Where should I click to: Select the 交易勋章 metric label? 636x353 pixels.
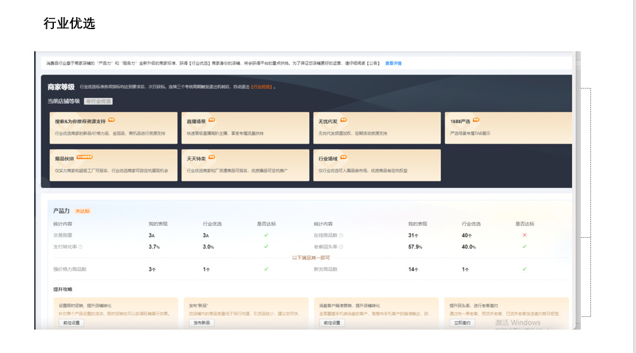click(63, 235)
